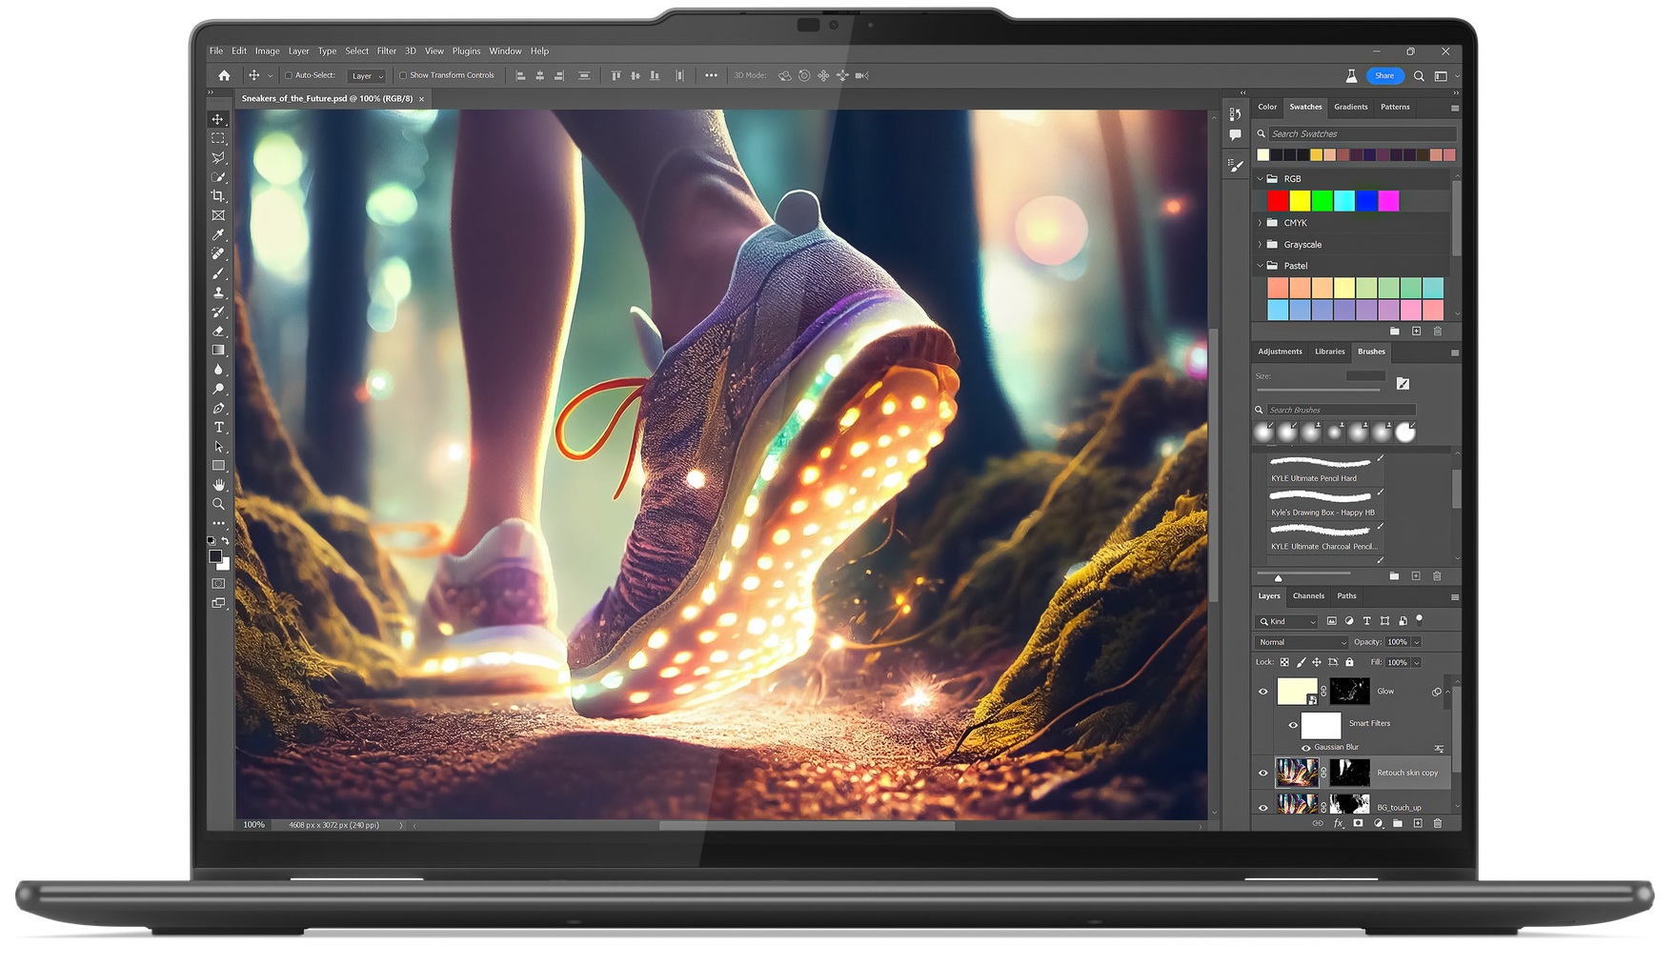Select the Move tool in toolbar
Screen dimensions: 1676x966
coord(218,119)
